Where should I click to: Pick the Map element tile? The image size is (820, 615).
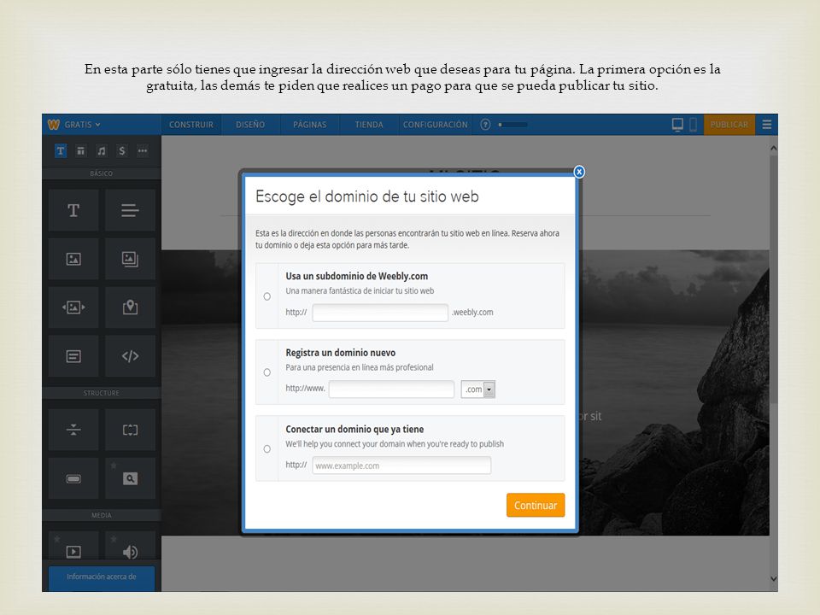tap(130, 307)
